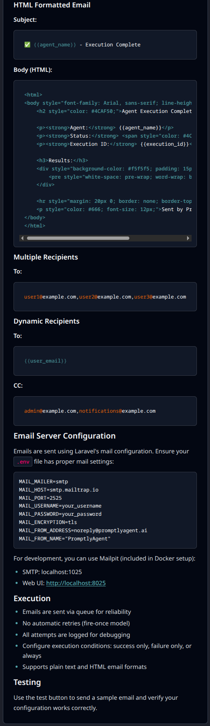Click the 'Execution' section heading
The image size is (210, 726).
click(32, 598)
